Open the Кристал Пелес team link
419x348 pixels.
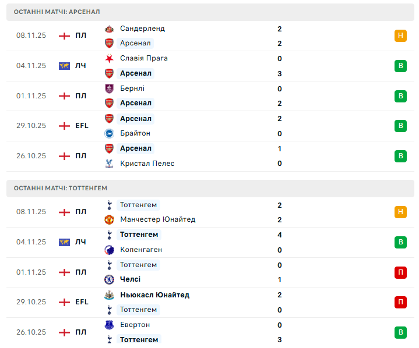click(x=147, y=164)
